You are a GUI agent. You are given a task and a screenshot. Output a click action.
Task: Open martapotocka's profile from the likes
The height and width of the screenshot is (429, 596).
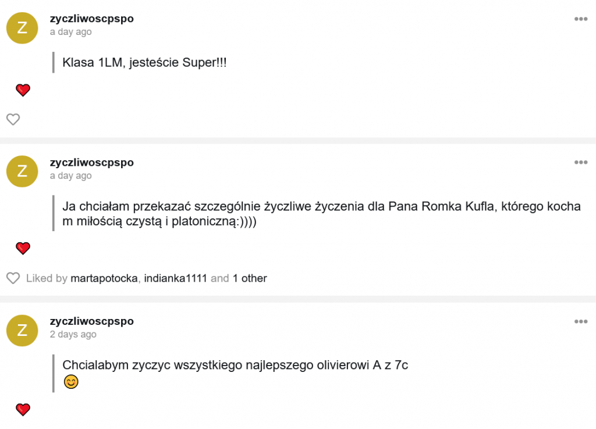(104, 278)
